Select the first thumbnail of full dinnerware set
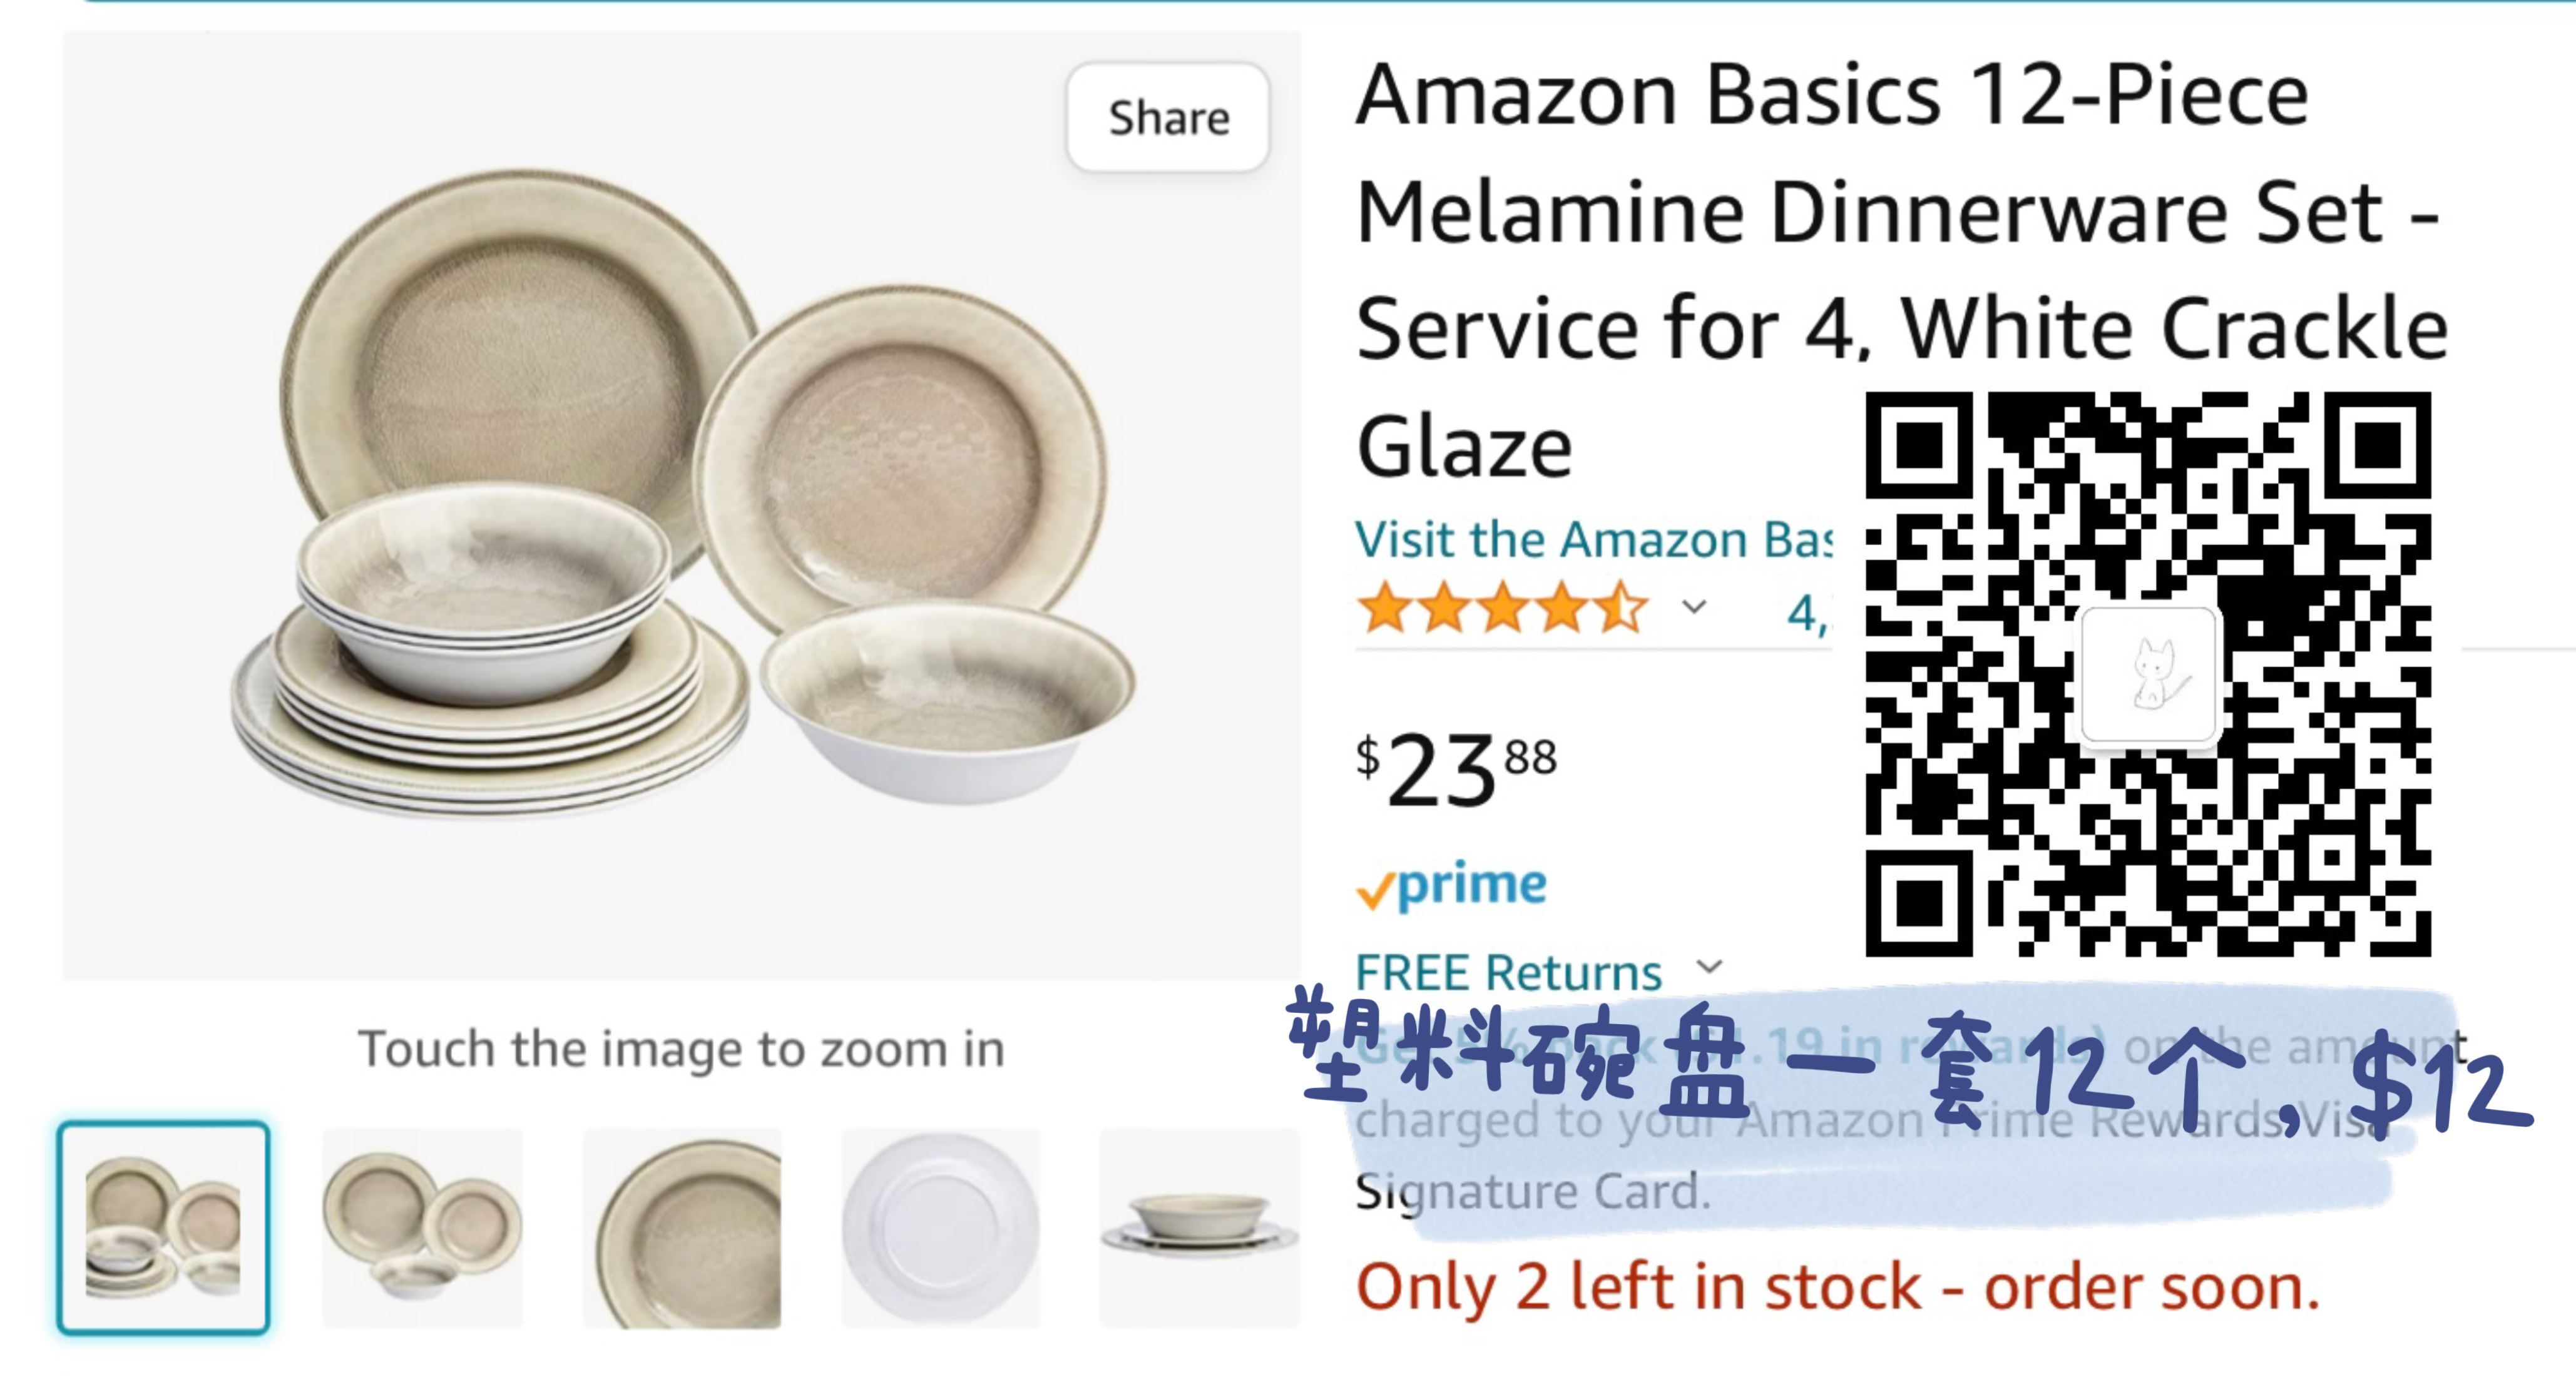Image resolution: width=2576 pixels, height=1382 pixels. (163, 1228)
